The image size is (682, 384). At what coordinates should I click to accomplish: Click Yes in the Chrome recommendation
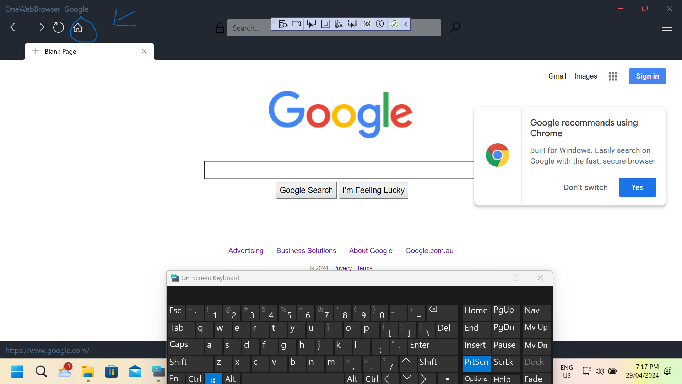point(637,187)
